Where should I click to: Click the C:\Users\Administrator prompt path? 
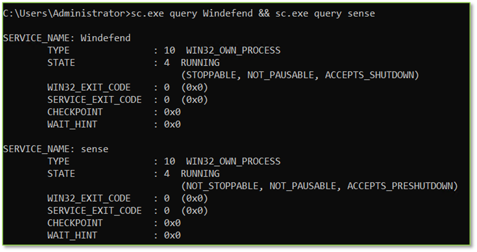[x=64, y=14]
